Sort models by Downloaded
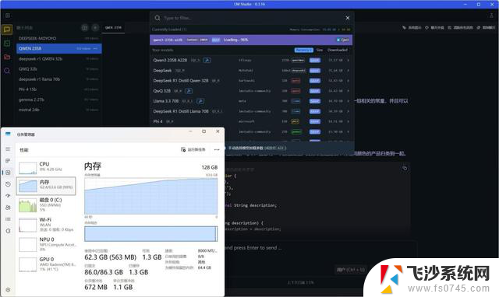Viewport: 499px width, 297px height. [338, 50]
